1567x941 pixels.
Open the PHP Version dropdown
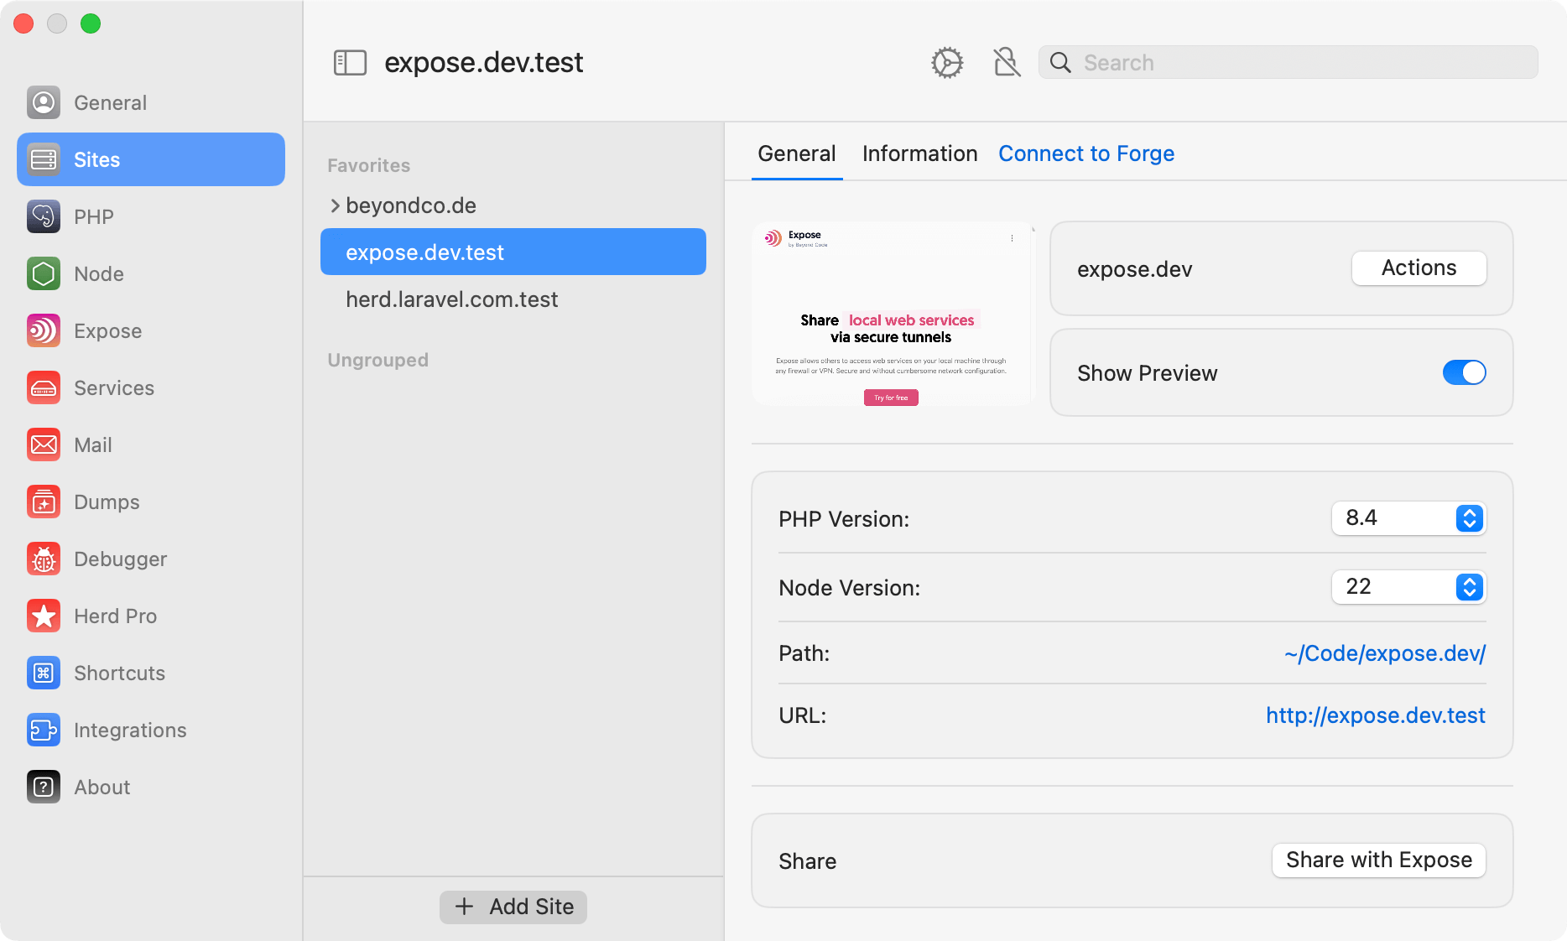pos(1408,518)
